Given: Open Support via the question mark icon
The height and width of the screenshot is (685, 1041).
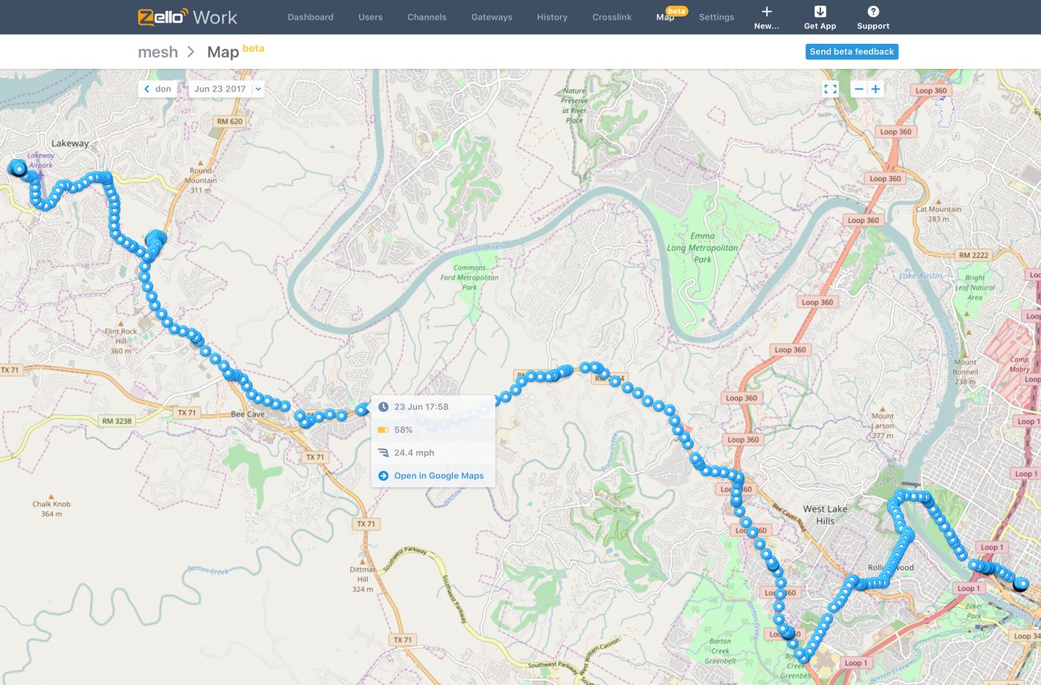Looking at the screenshot, I should pyautogui.click(x=872, y=12).
